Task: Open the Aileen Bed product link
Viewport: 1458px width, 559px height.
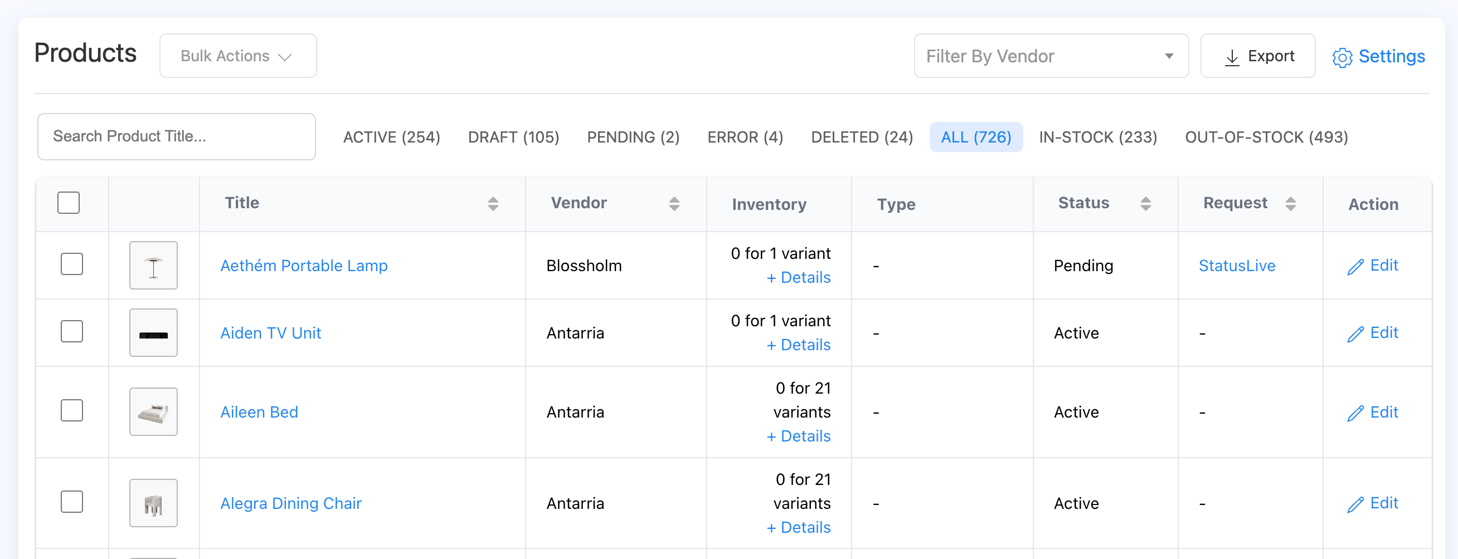Action: [259, 412]
